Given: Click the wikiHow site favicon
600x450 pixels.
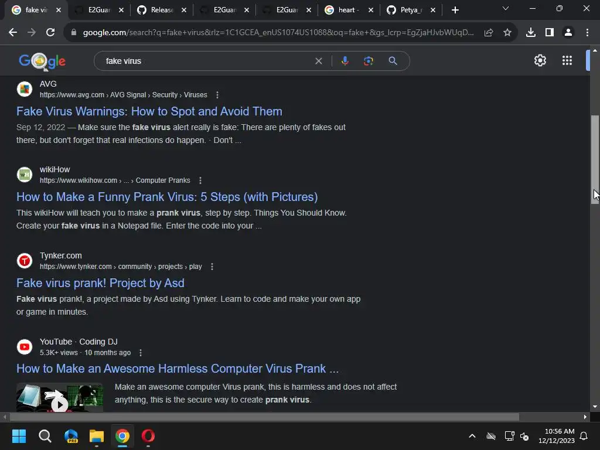Looking at the screenshot, I should pyautogui.click(x=25, y=175).
